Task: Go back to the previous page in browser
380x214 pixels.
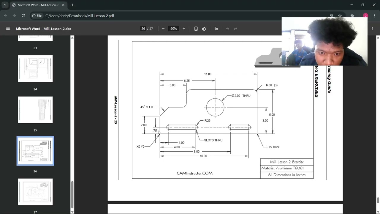Action: pos(6,16)
